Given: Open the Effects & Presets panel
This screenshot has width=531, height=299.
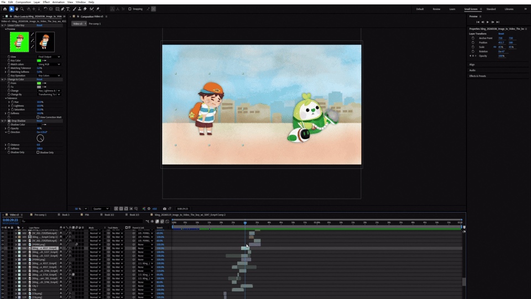Looking at the screenshot, I should click(x=477, y=76).
